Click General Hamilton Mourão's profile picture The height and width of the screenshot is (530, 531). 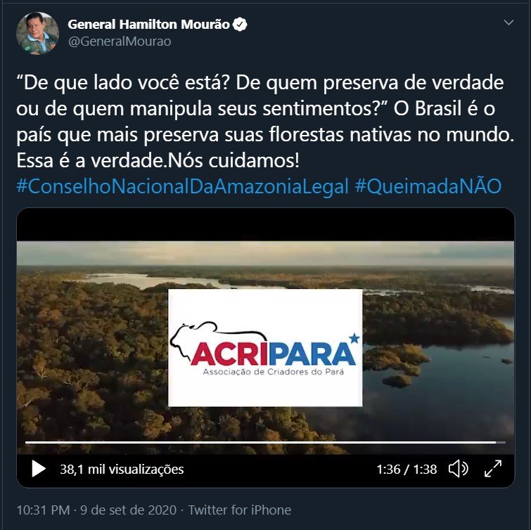(37, 33)
